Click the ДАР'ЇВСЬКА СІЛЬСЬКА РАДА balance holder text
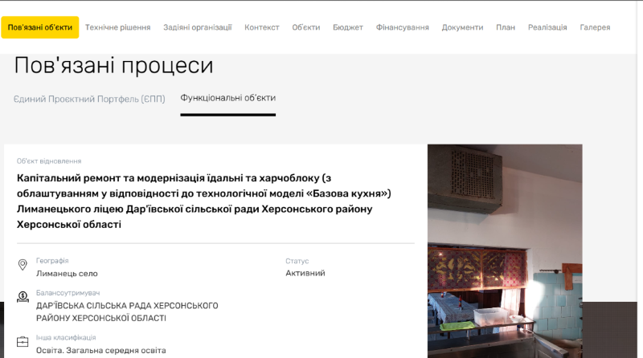643x358 pixels. pyautogui.click(x=127, y=311)
